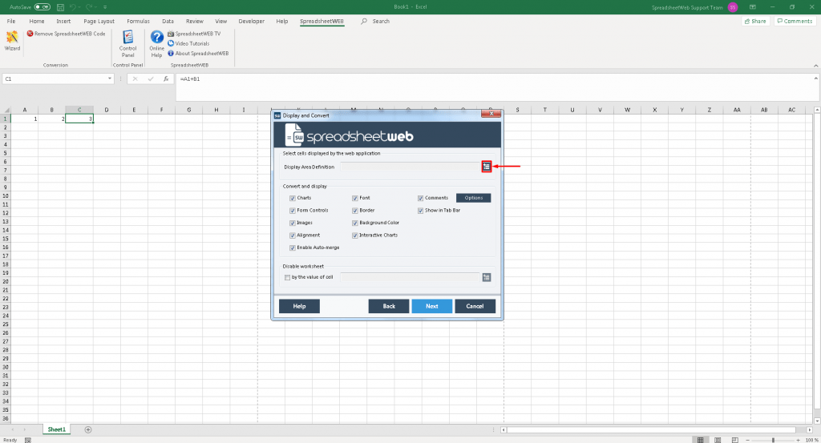Open Video Tutorials

pyautogui.click(x=188, y=43)
